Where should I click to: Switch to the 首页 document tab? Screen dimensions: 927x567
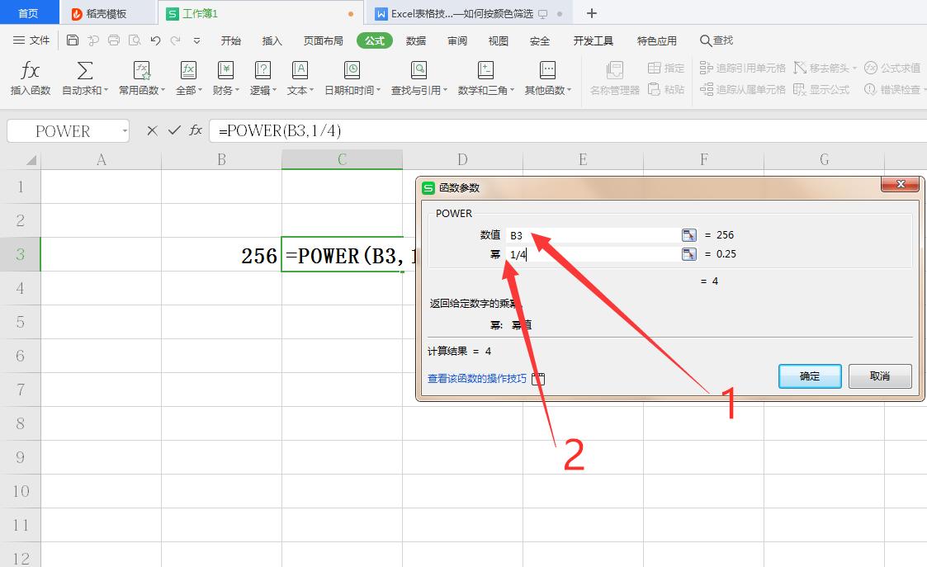(27, 13)
